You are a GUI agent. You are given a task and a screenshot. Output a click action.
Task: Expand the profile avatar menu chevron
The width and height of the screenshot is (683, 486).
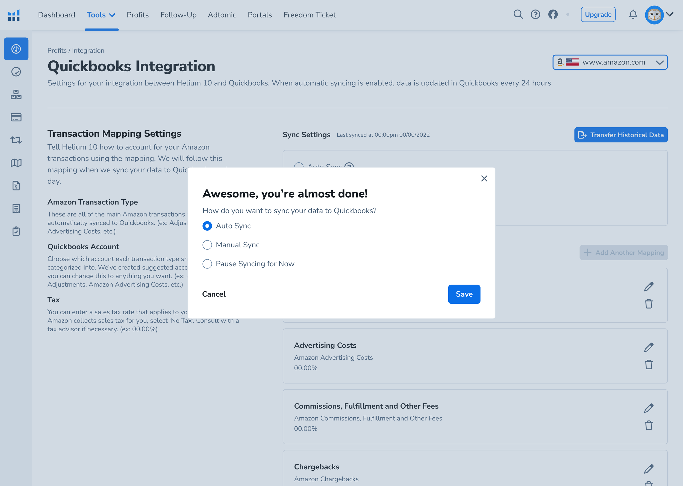(x=670, y=14)
